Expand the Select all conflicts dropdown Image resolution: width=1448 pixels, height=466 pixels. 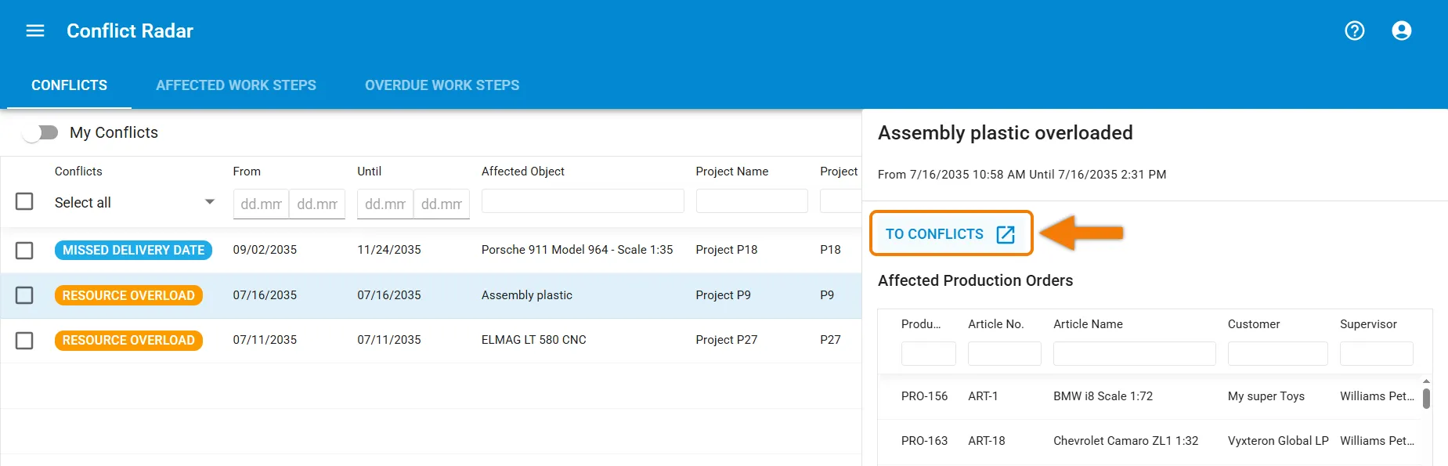coord(210,202)
